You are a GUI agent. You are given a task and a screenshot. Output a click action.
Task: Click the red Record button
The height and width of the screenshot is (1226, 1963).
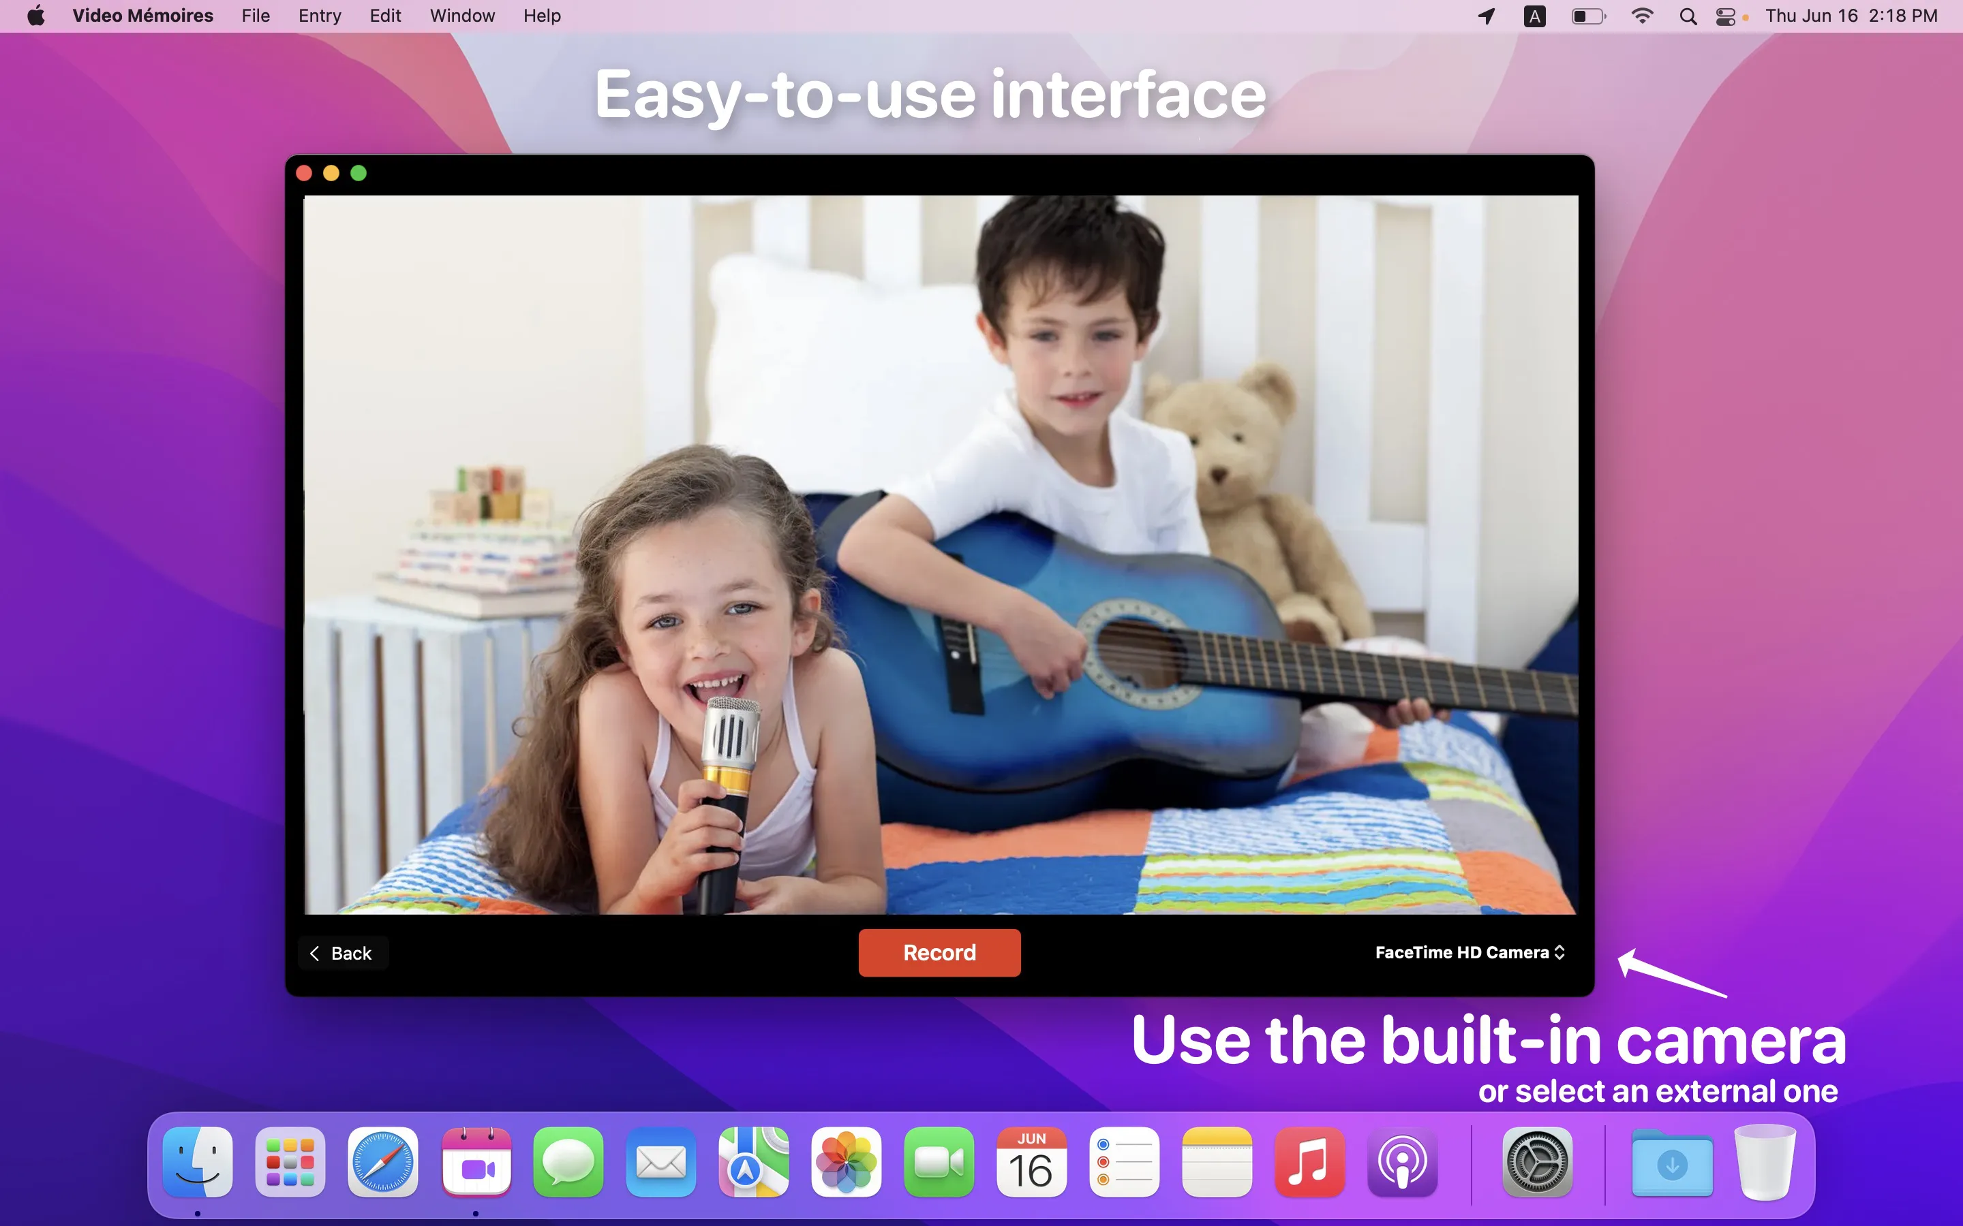click(x=939, y=953)
